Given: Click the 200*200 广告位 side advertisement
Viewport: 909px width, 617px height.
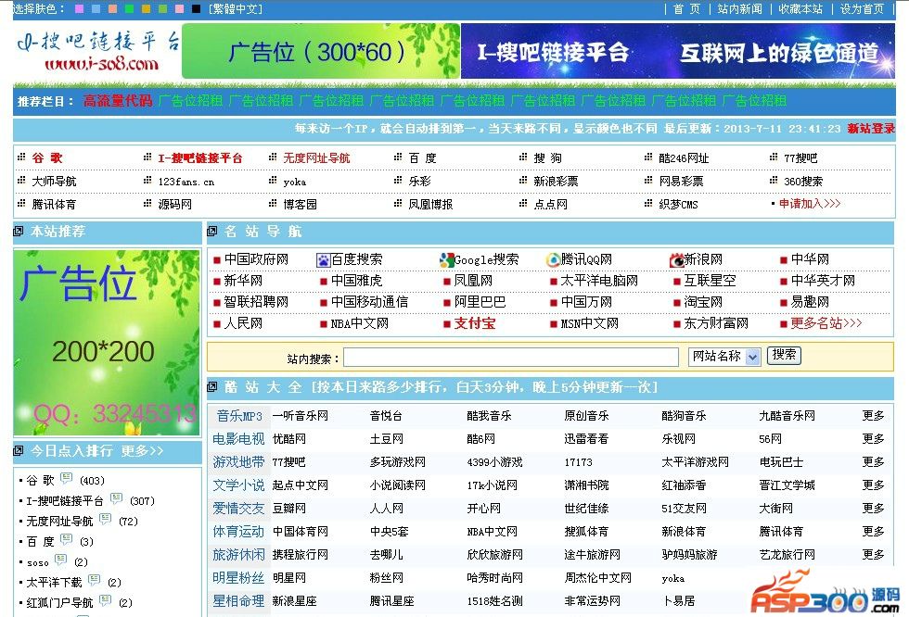Looking at the screenshot, I should click(x=106, y=343).
